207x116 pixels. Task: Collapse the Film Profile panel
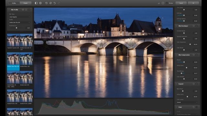click(x=9, y=10)
